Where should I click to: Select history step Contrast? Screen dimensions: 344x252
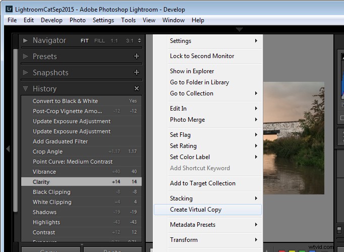[x=81, y=232]
